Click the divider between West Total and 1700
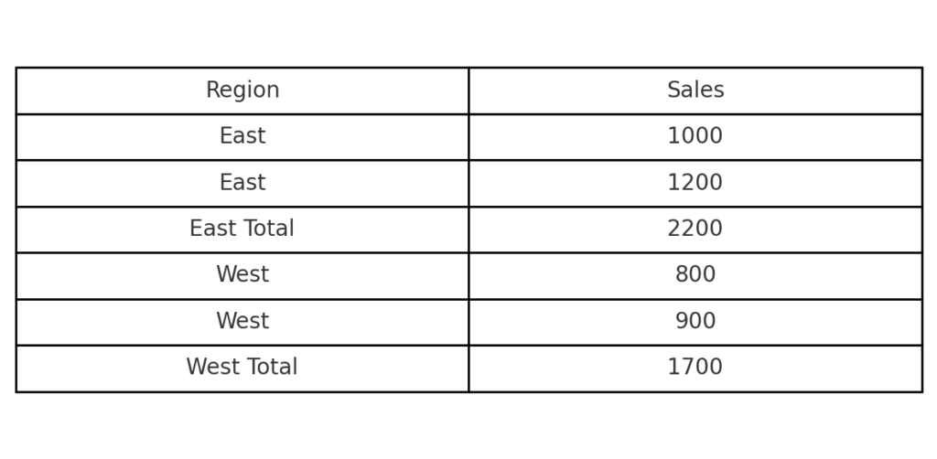This screenshot has width=937, height=459. tap(468, 368)
